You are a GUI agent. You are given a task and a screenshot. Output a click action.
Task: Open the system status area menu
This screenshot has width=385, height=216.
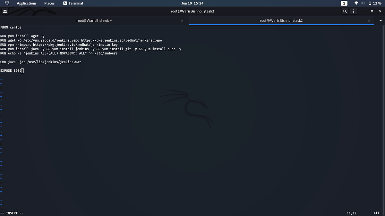coord(366,3)
